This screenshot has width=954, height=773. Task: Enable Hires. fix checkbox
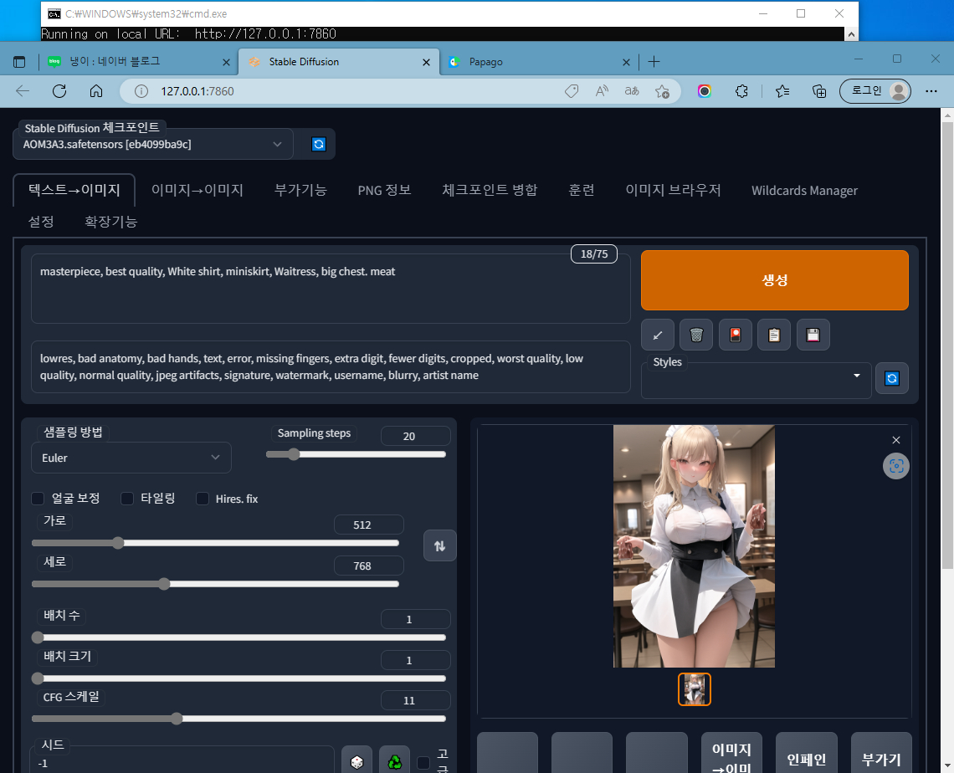203,499
